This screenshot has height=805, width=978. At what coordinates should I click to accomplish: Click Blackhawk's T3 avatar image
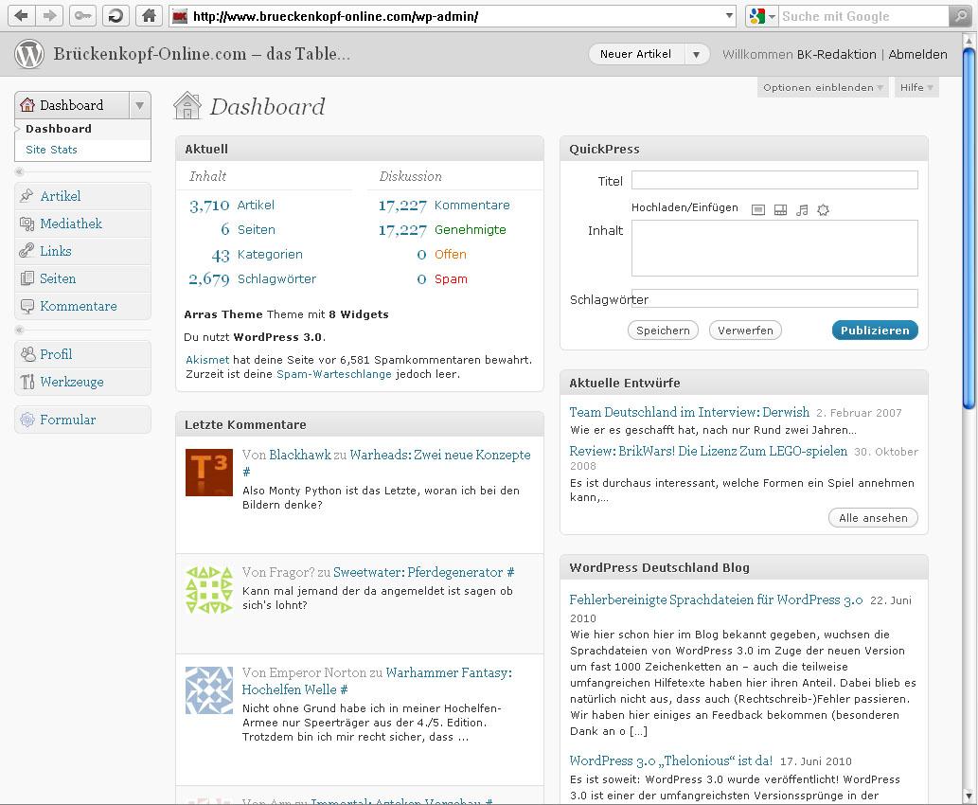click(209, 473)
